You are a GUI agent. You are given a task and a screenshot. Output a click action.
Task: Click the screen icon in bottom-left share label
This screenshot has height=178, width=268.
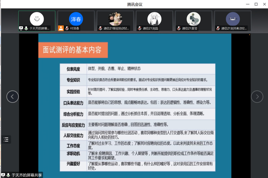(x=3, y=175)
